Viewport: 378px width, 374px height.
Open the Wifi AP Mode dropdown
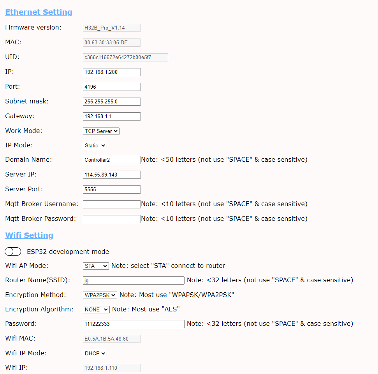96,266
